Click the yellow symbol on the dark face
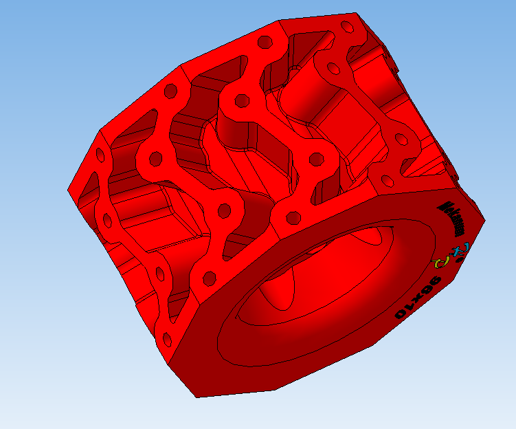Viewport: 516px width, 429px height. (441, 262)
